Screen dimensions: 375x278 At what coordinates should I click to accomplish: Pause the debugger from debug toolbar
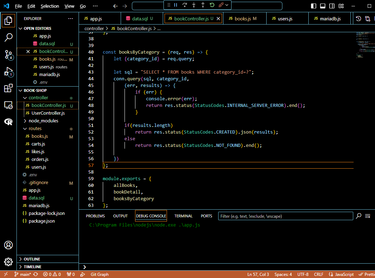[x=175, y=5]
